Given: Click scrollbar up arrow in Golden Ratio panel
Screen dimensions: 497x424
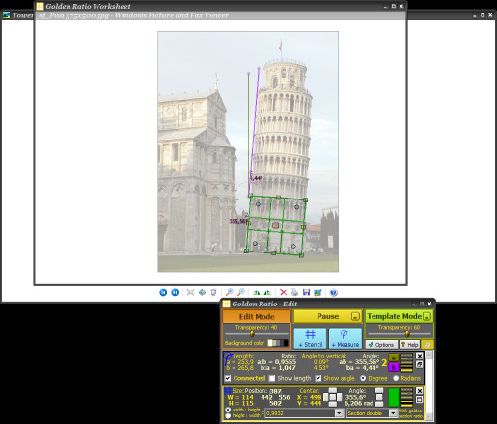Looking at the screenshot, I should click(x=429, y=355).
